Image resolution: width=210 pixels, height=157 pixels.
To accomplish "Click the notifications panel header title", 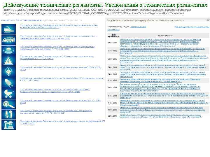I will click(145, 20).
